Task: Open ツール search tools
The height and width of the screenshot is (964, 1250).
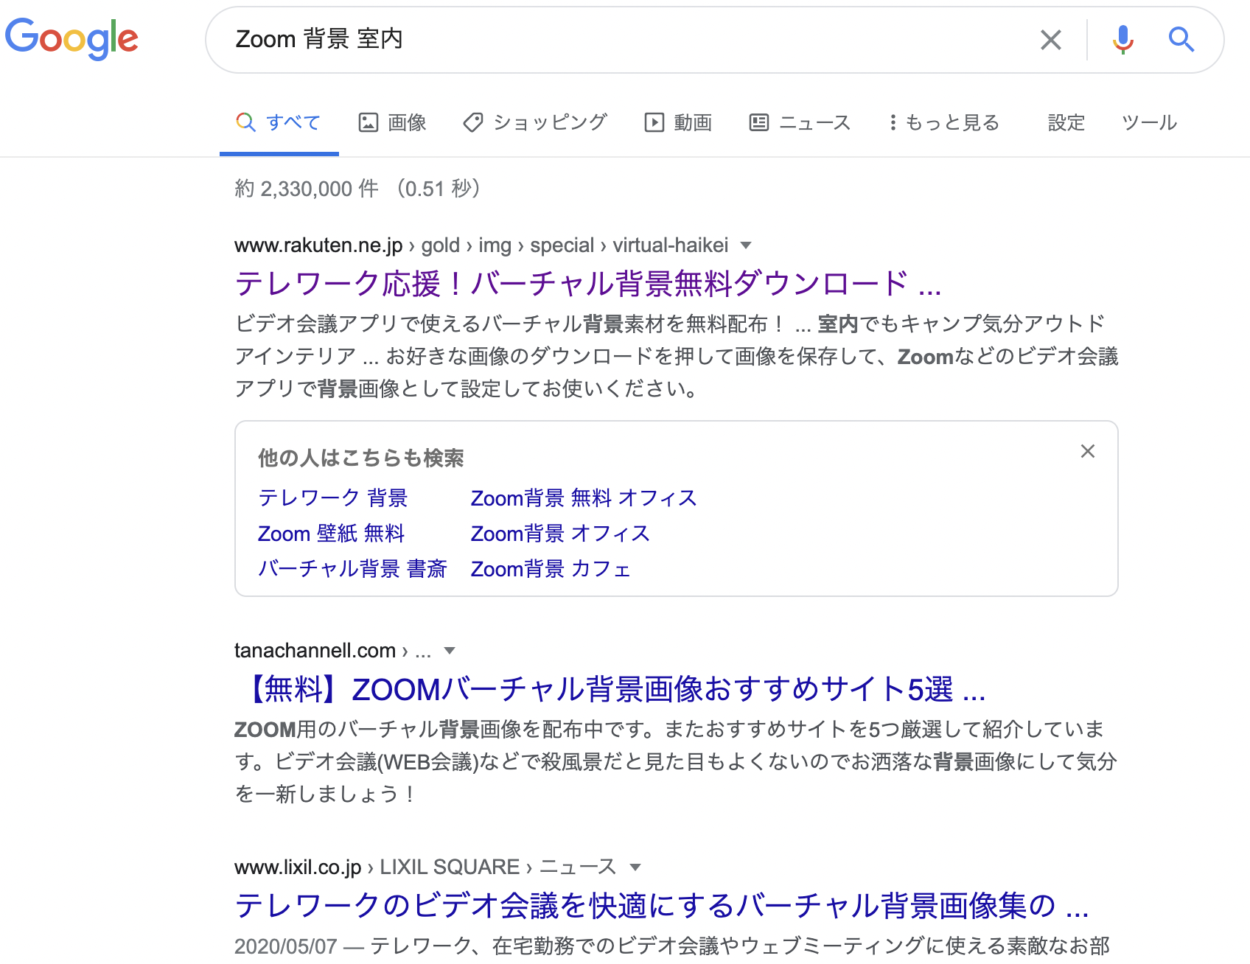Action: 1149,122
